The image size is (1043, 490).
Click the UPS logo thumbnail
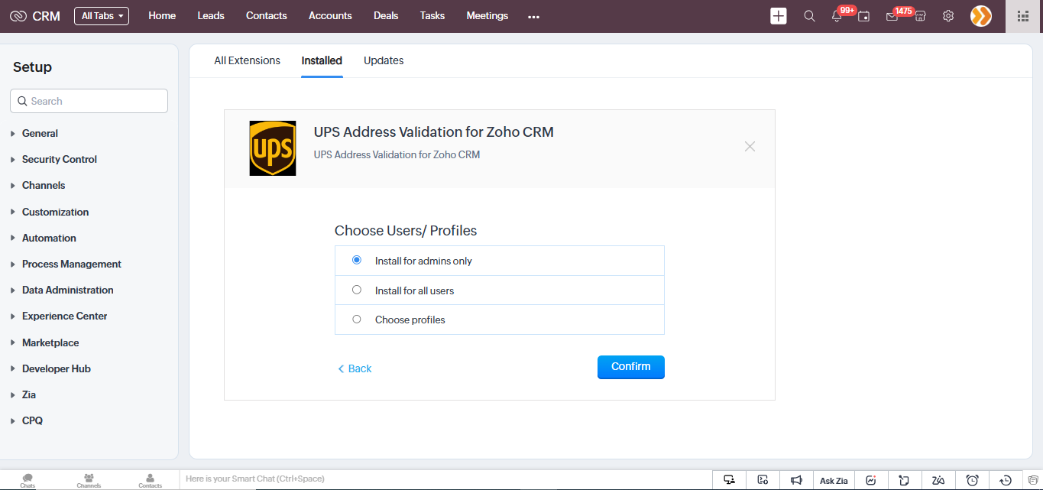273,148
